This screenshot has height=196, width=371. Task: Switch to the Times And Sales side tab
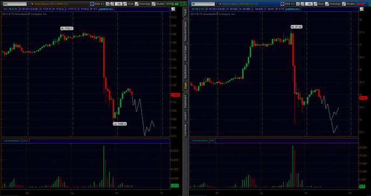(185, 31)
